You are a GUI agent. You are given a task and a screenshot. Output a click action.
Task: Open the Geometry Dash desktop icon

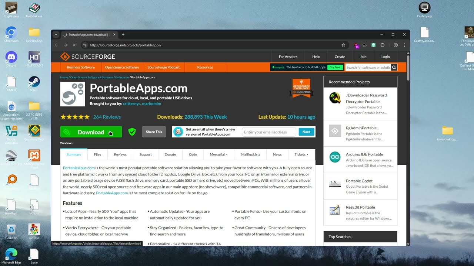pyautogui.click(x=34, y=133)
